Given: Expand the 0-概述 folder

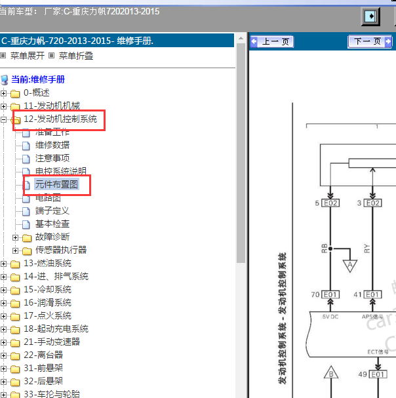Looking at the screenshot, I should pyautogui.click(x=3, y=93).
